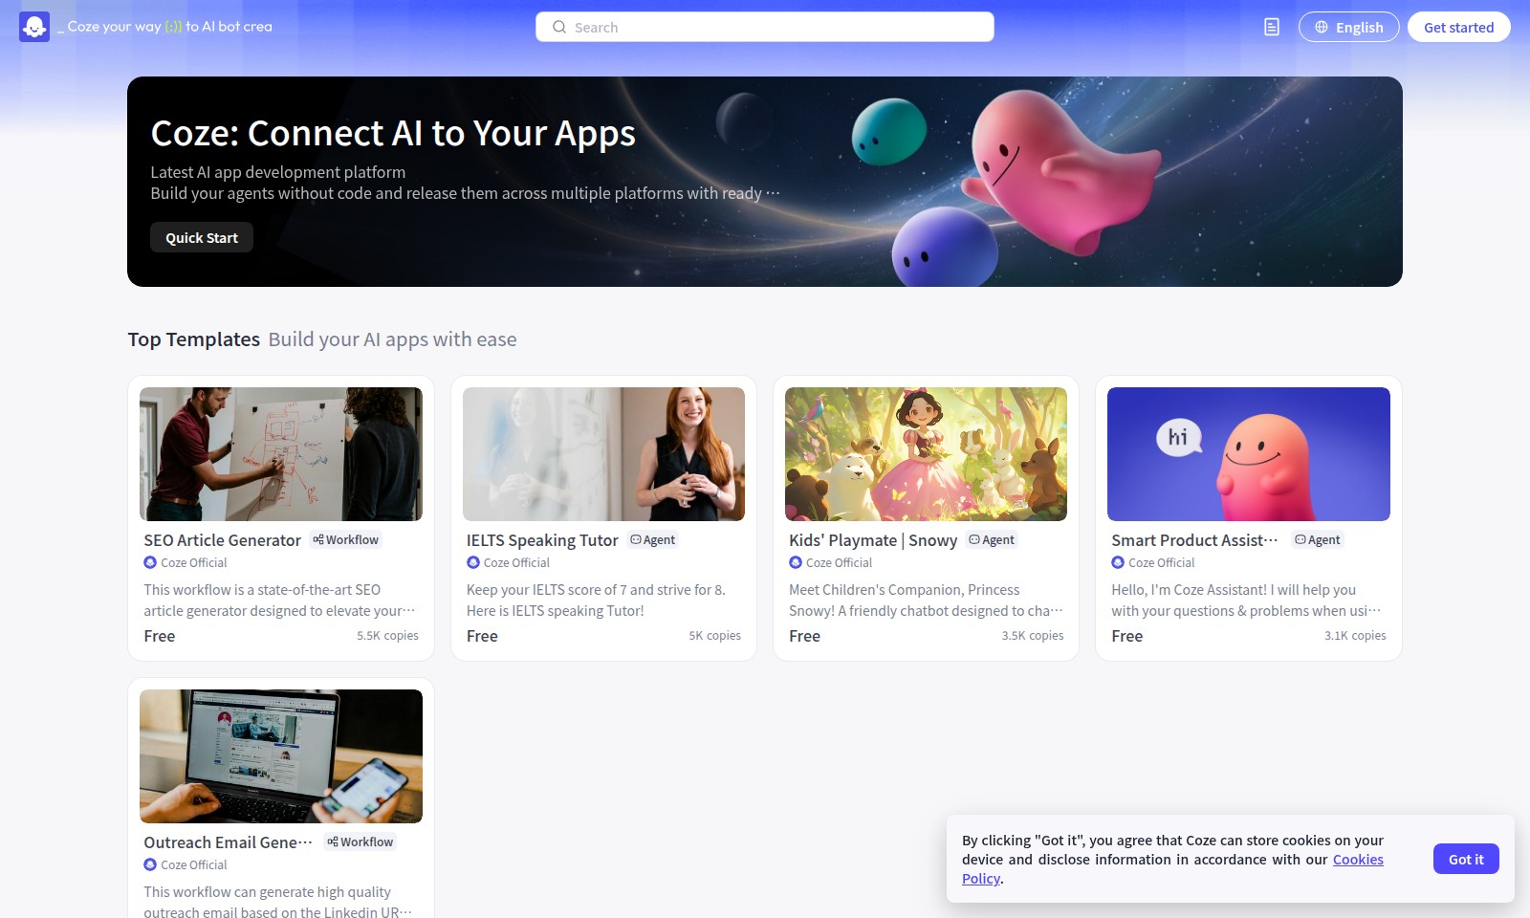
Task: Click 'Latest AI app development platform' subtitle
Action: point(277,172)
